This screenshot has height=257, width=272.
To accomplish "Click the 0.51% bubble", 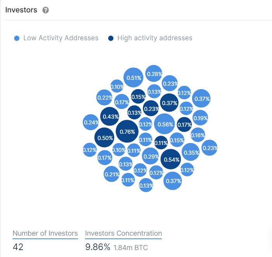I will (x=133, y=77).
